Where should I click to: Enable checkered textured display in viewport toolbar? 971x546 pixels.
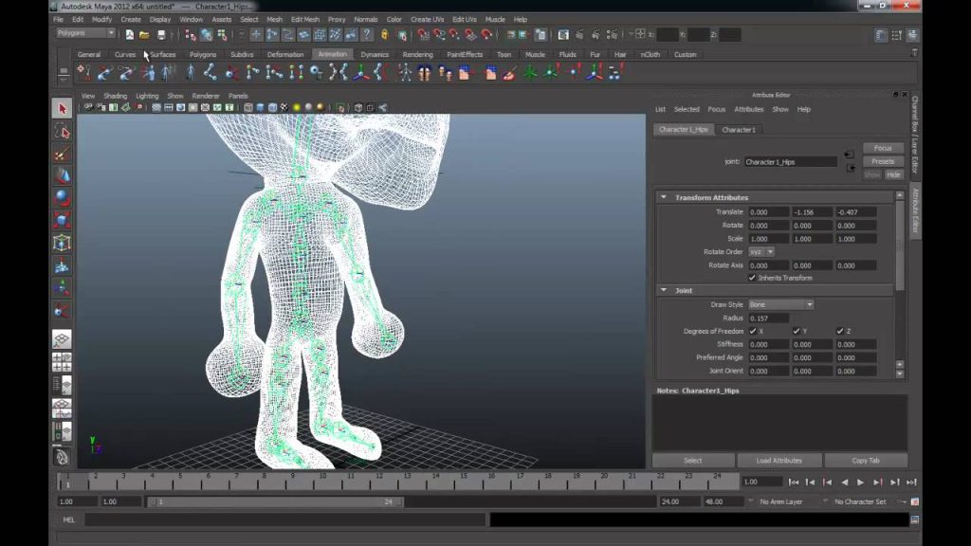(x=284, y=108)
